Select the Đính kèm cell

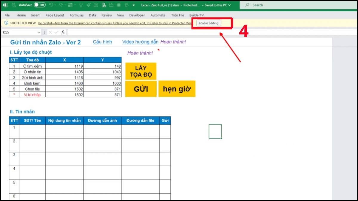pyautogui.click(x=33, y=83)
